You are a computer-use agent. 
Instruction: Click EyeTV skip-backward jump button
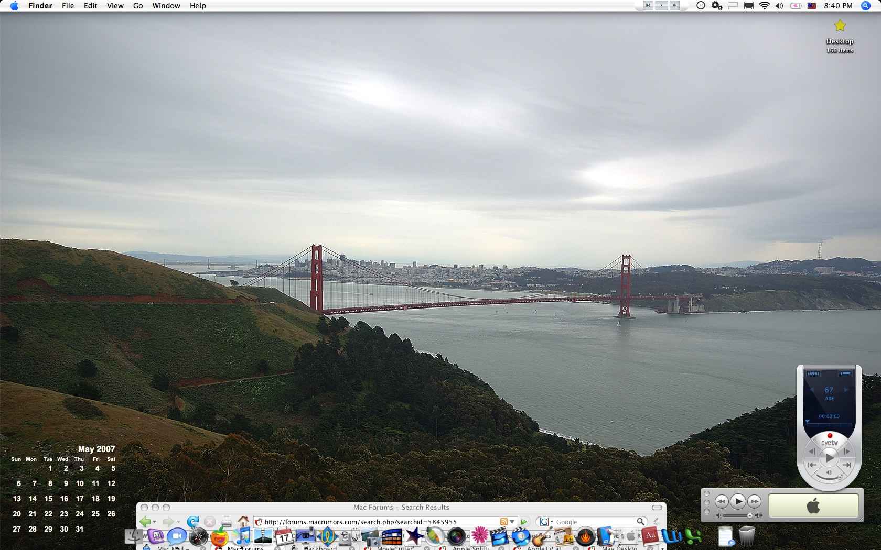pos(812,465)
